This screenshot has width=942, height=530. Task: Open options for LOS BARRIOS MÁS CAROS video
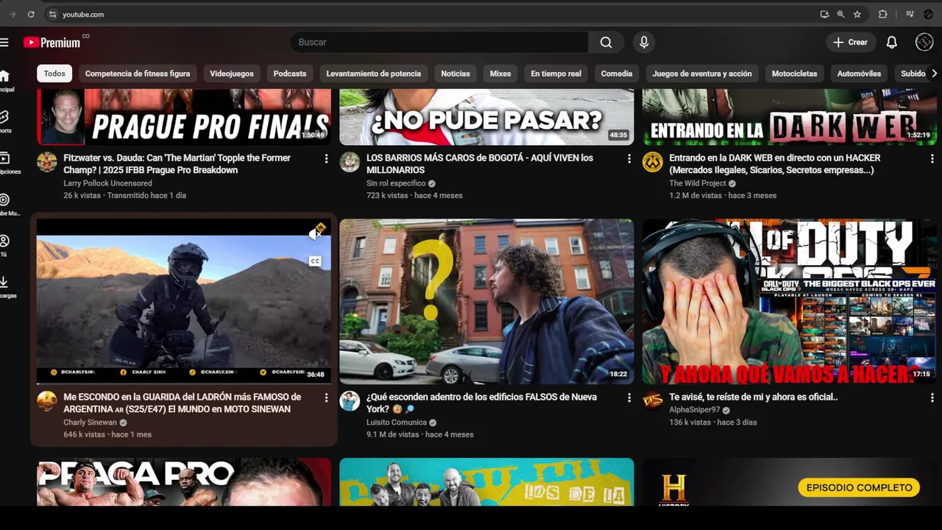coord(628,158)
